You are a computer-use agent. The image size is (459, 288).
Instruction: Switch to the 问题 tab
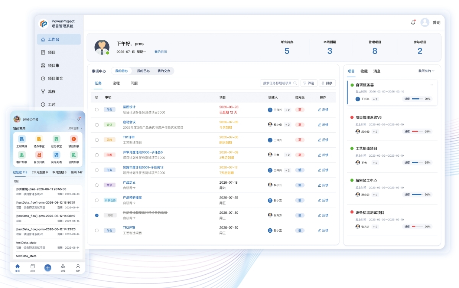(134, 83)
